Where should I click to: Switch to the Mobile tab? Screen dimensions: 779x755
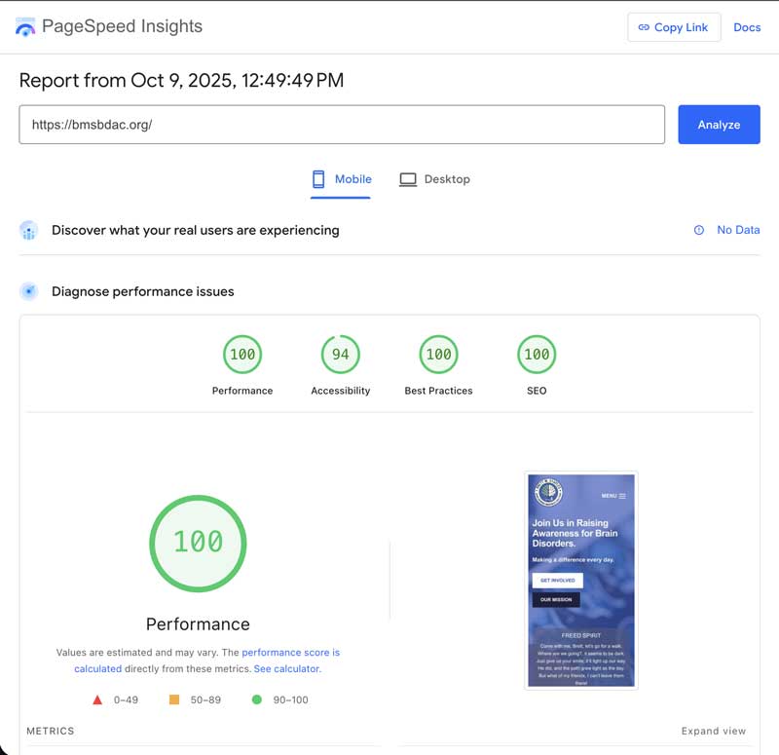click(x=341, y=179)
